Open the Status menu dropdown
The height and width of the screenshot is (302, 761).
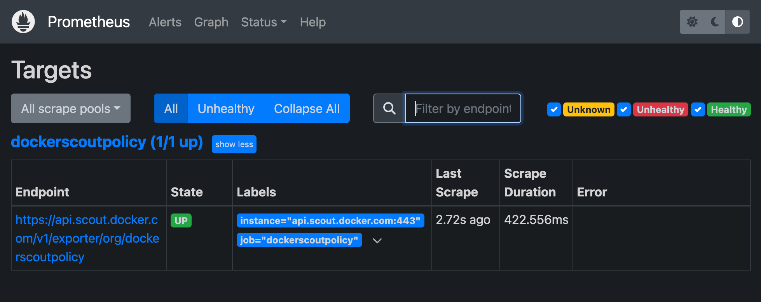coord(264,22)
